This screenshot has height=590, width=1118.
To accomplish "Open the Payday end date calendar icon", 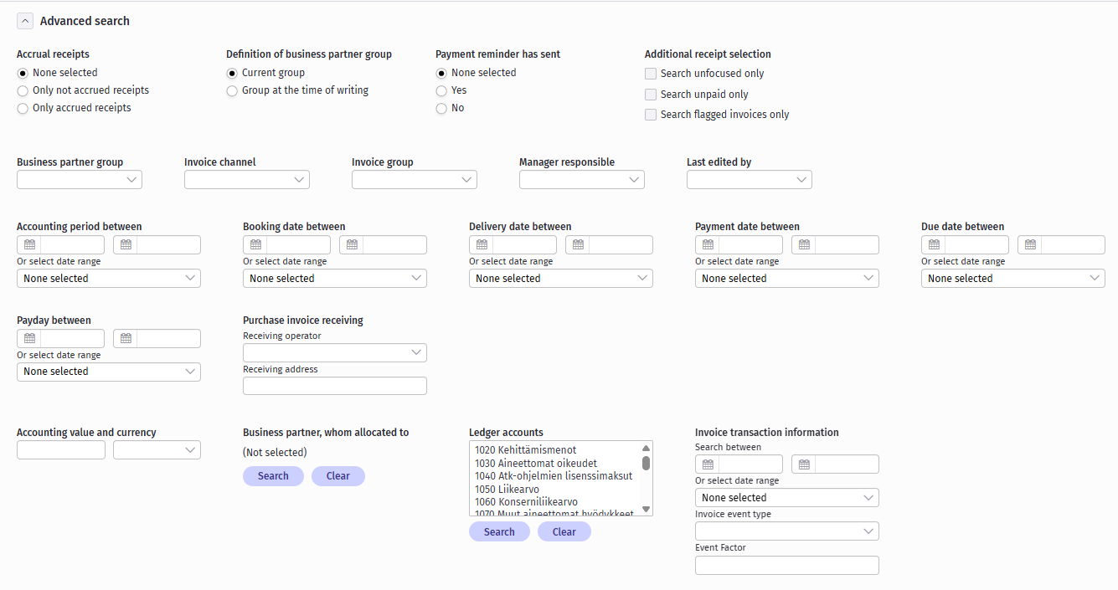I will pos(126,339).
